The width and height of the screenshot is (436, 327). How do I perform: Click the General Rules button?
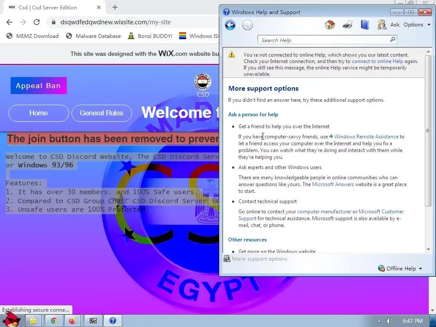click(101, 113)
